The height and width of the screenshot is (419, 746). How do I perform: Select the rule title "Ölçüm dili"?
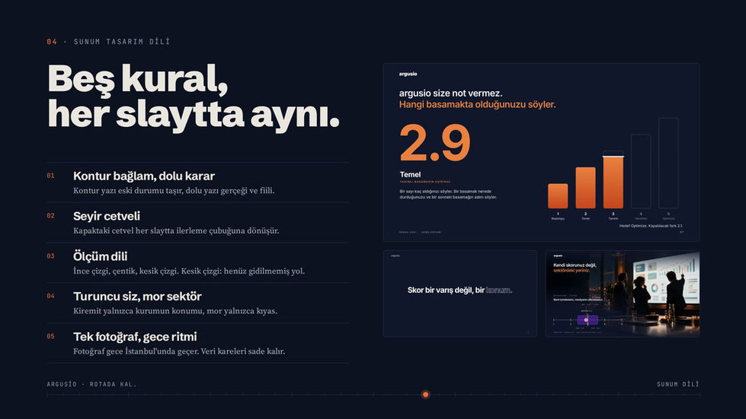(101, 256)
